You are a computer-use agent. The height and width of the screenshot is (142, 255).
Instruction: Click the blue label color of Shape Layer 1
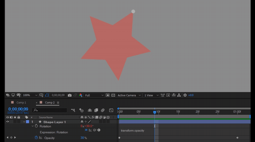tap(28, 122)
